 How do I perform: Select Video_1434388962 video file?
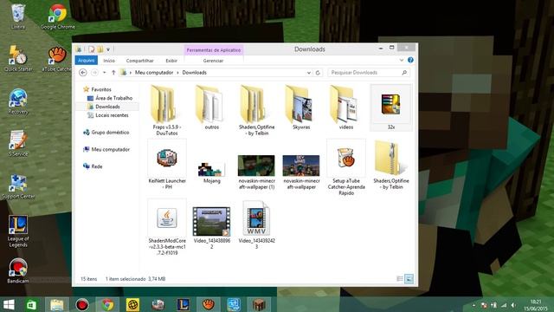(x=211, y=228)
